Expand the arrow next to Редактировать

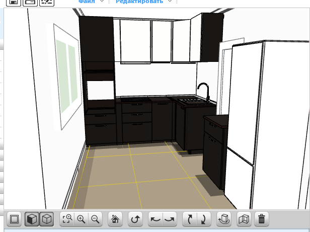169,2
